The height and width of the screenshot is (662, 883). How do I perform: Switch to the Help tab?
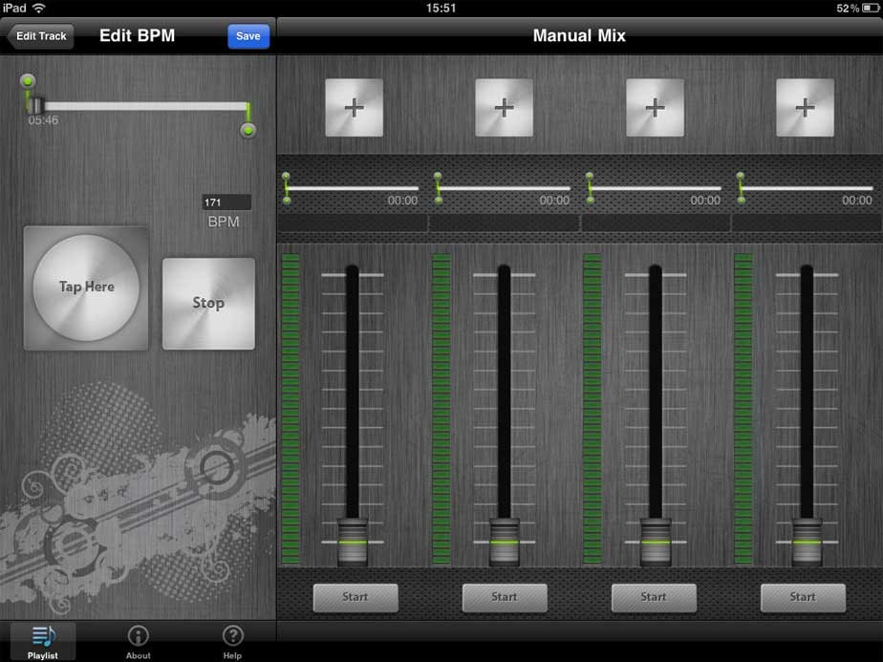click(x=232, y=640)
